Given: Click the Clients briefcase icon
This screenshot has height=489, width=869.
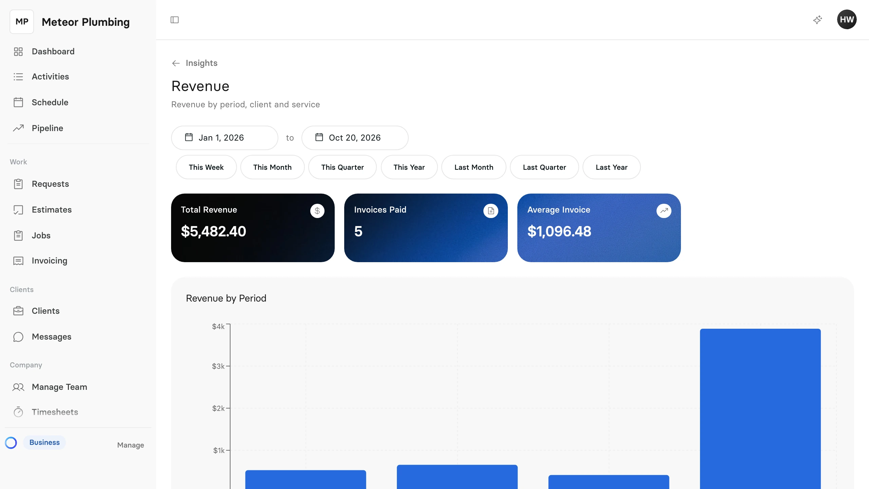Looking at the screenshot, I should click(18, 311).
